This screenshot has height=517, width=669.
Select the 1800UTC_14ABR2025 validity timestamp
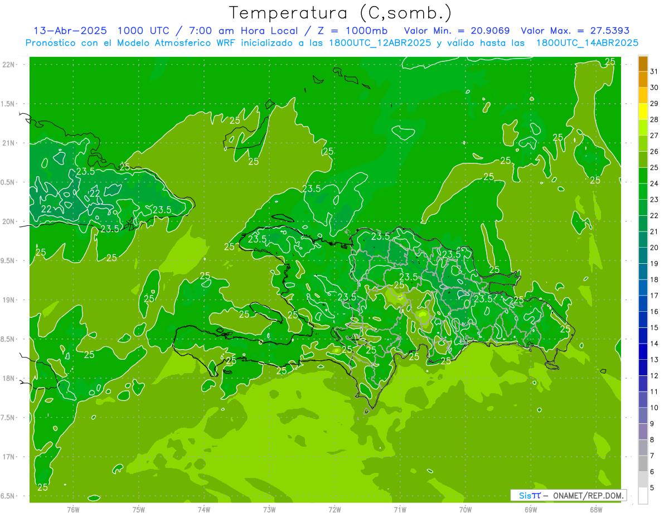587,43
